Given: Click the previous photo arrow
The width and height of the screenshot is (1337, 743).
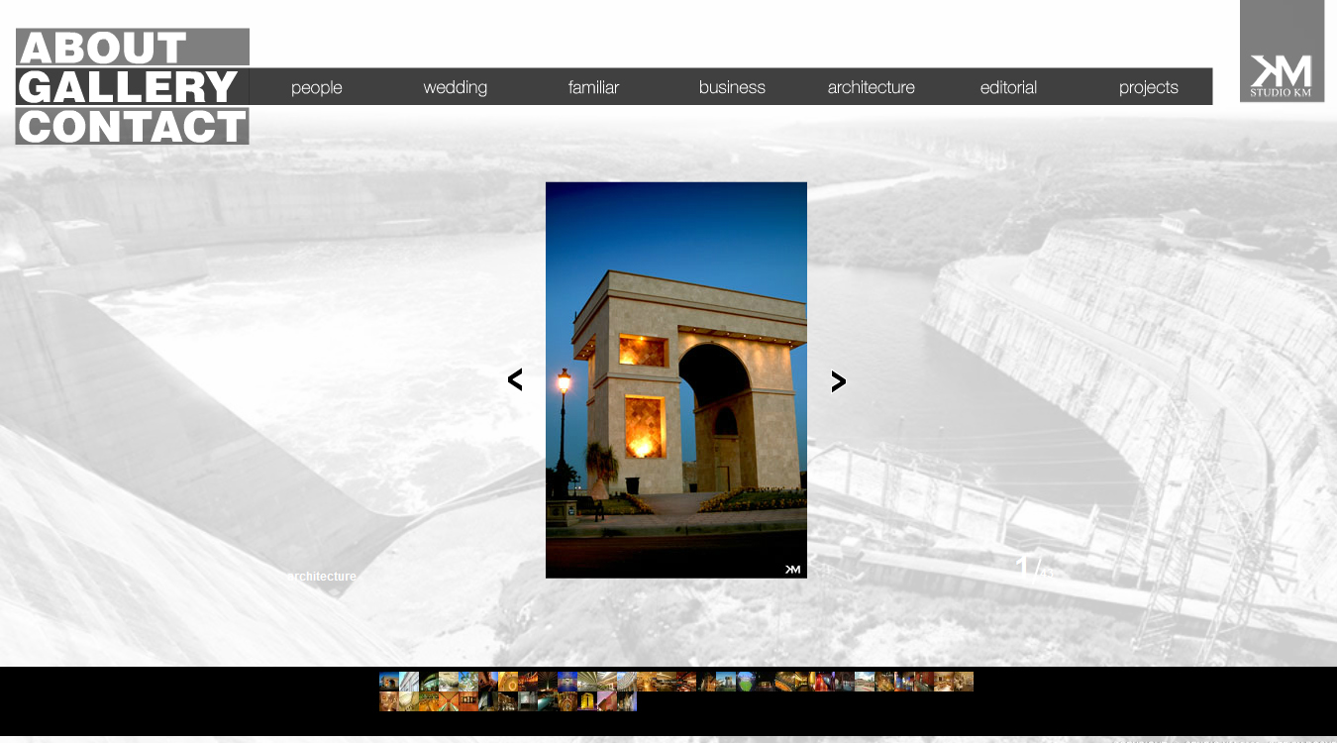Looking at the screenshot, I should [x=515, y=380].
